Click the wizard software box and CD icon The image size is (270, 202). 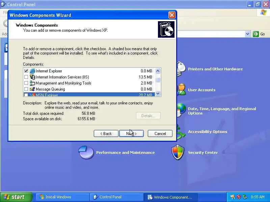coord(166,30)
